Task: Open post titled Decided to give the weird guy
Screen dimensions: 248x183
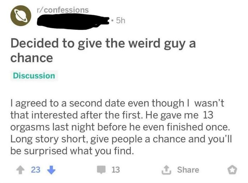Action: (103, 45)
